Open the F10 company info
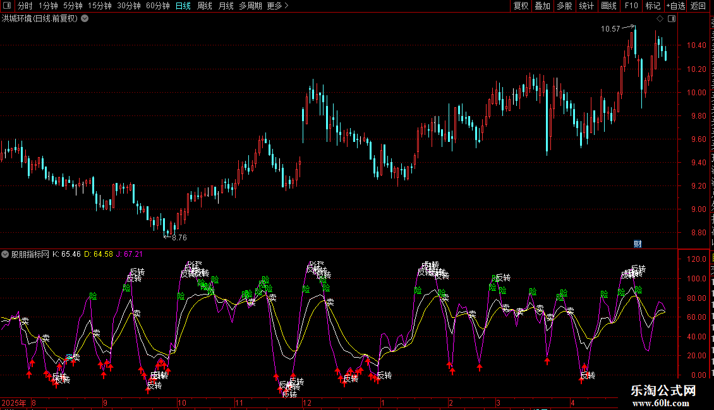The image size is (714, 410). pos(631,6)
